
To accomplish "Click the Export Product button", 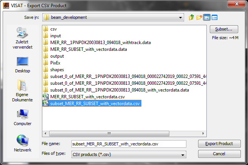I will 219,144.
